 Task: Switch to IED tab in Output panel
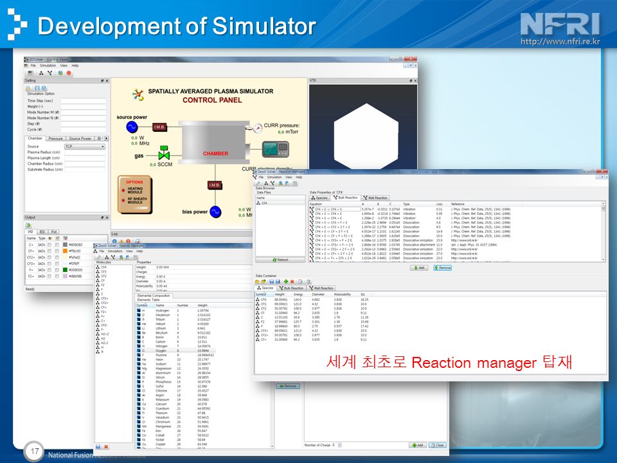[42, 232]
